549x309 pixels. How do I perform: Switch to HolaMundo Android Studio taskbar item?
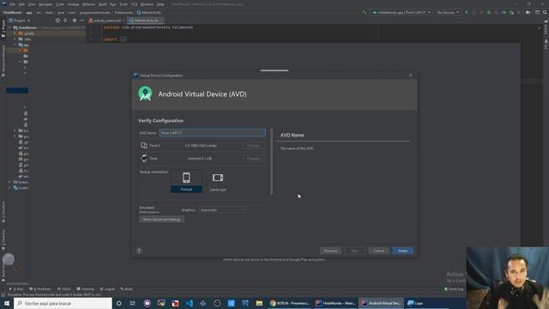click(335, 303)
